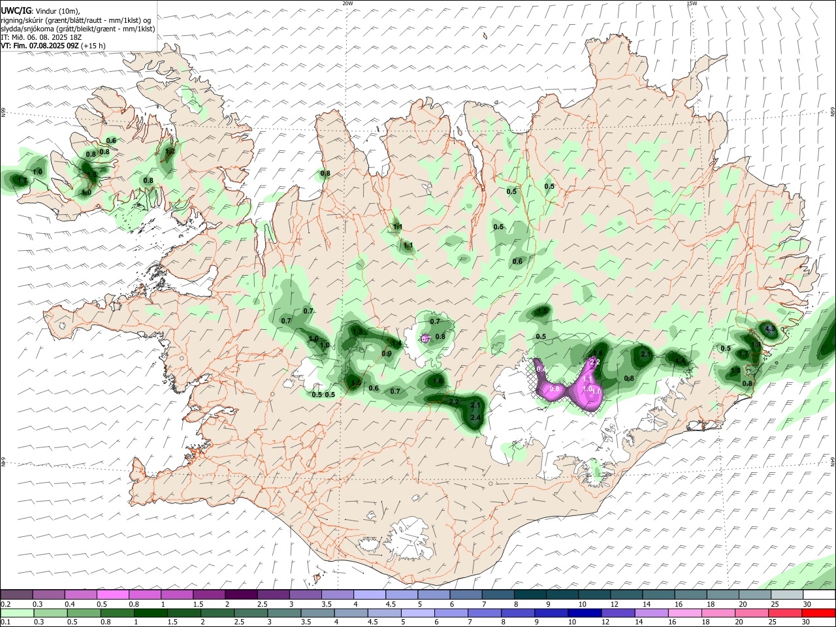Click the '0.4' label in the snow scale
Screen dimensions: 836x627
pos(70,604)
